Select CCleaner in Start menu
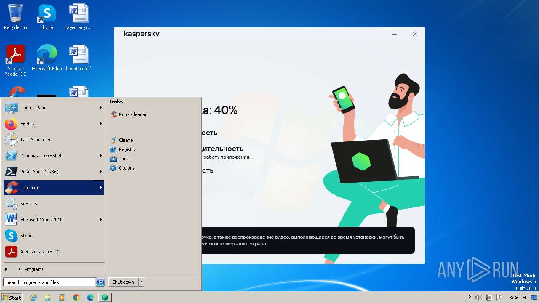The width and height of the screenshot is (539, 303). (x=48, y=188)
